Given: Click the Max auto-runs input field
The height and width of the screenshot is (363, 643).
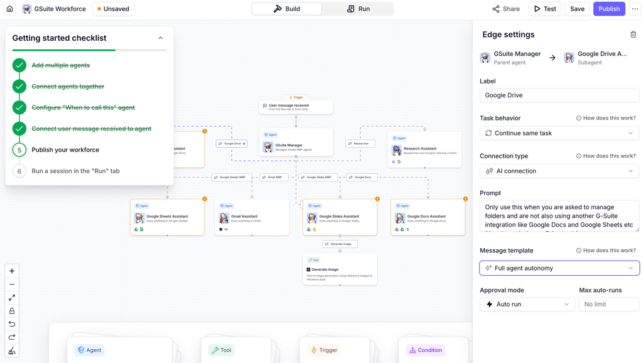Looking at the screenshot, I should point(609,305).
